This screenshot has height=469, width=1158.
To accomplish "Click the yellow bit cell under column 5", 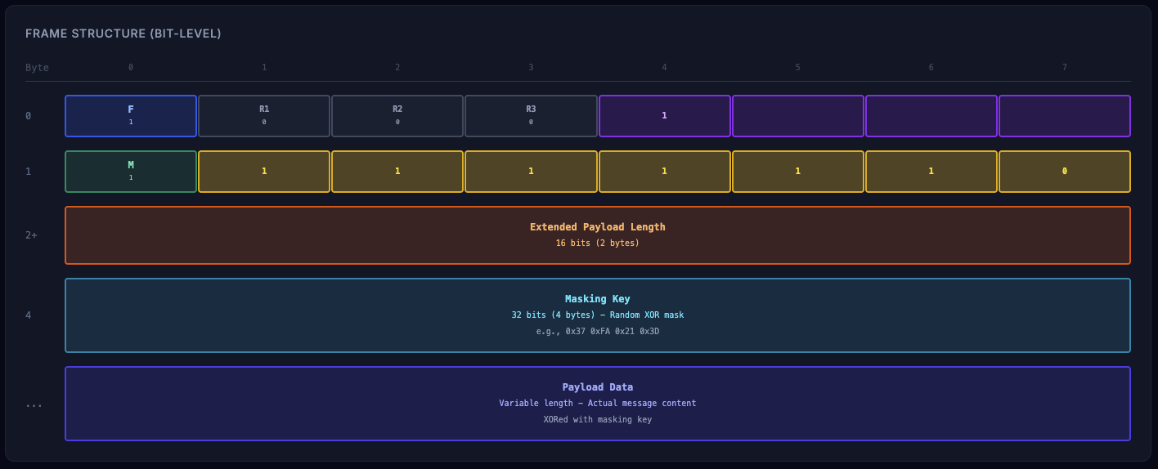I will tap(797, 172).
